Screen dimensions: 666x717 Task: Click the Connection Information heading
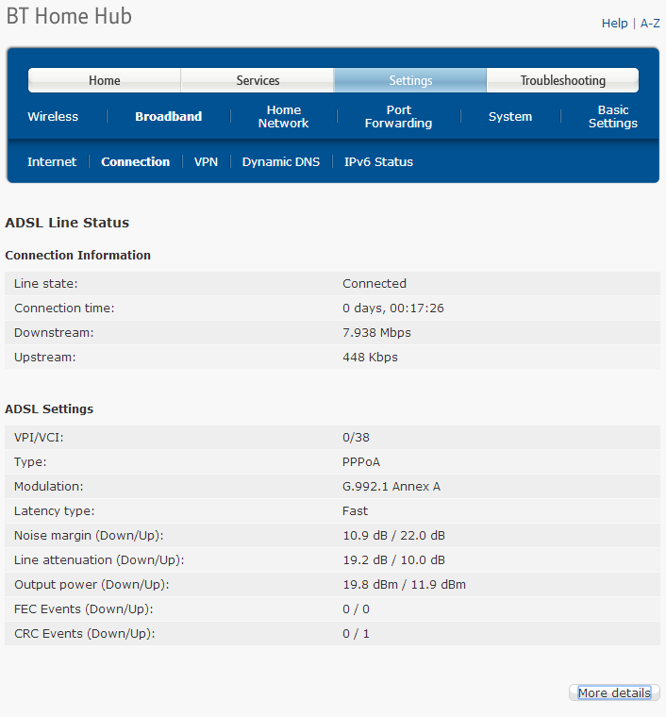(x=77, y=255)
